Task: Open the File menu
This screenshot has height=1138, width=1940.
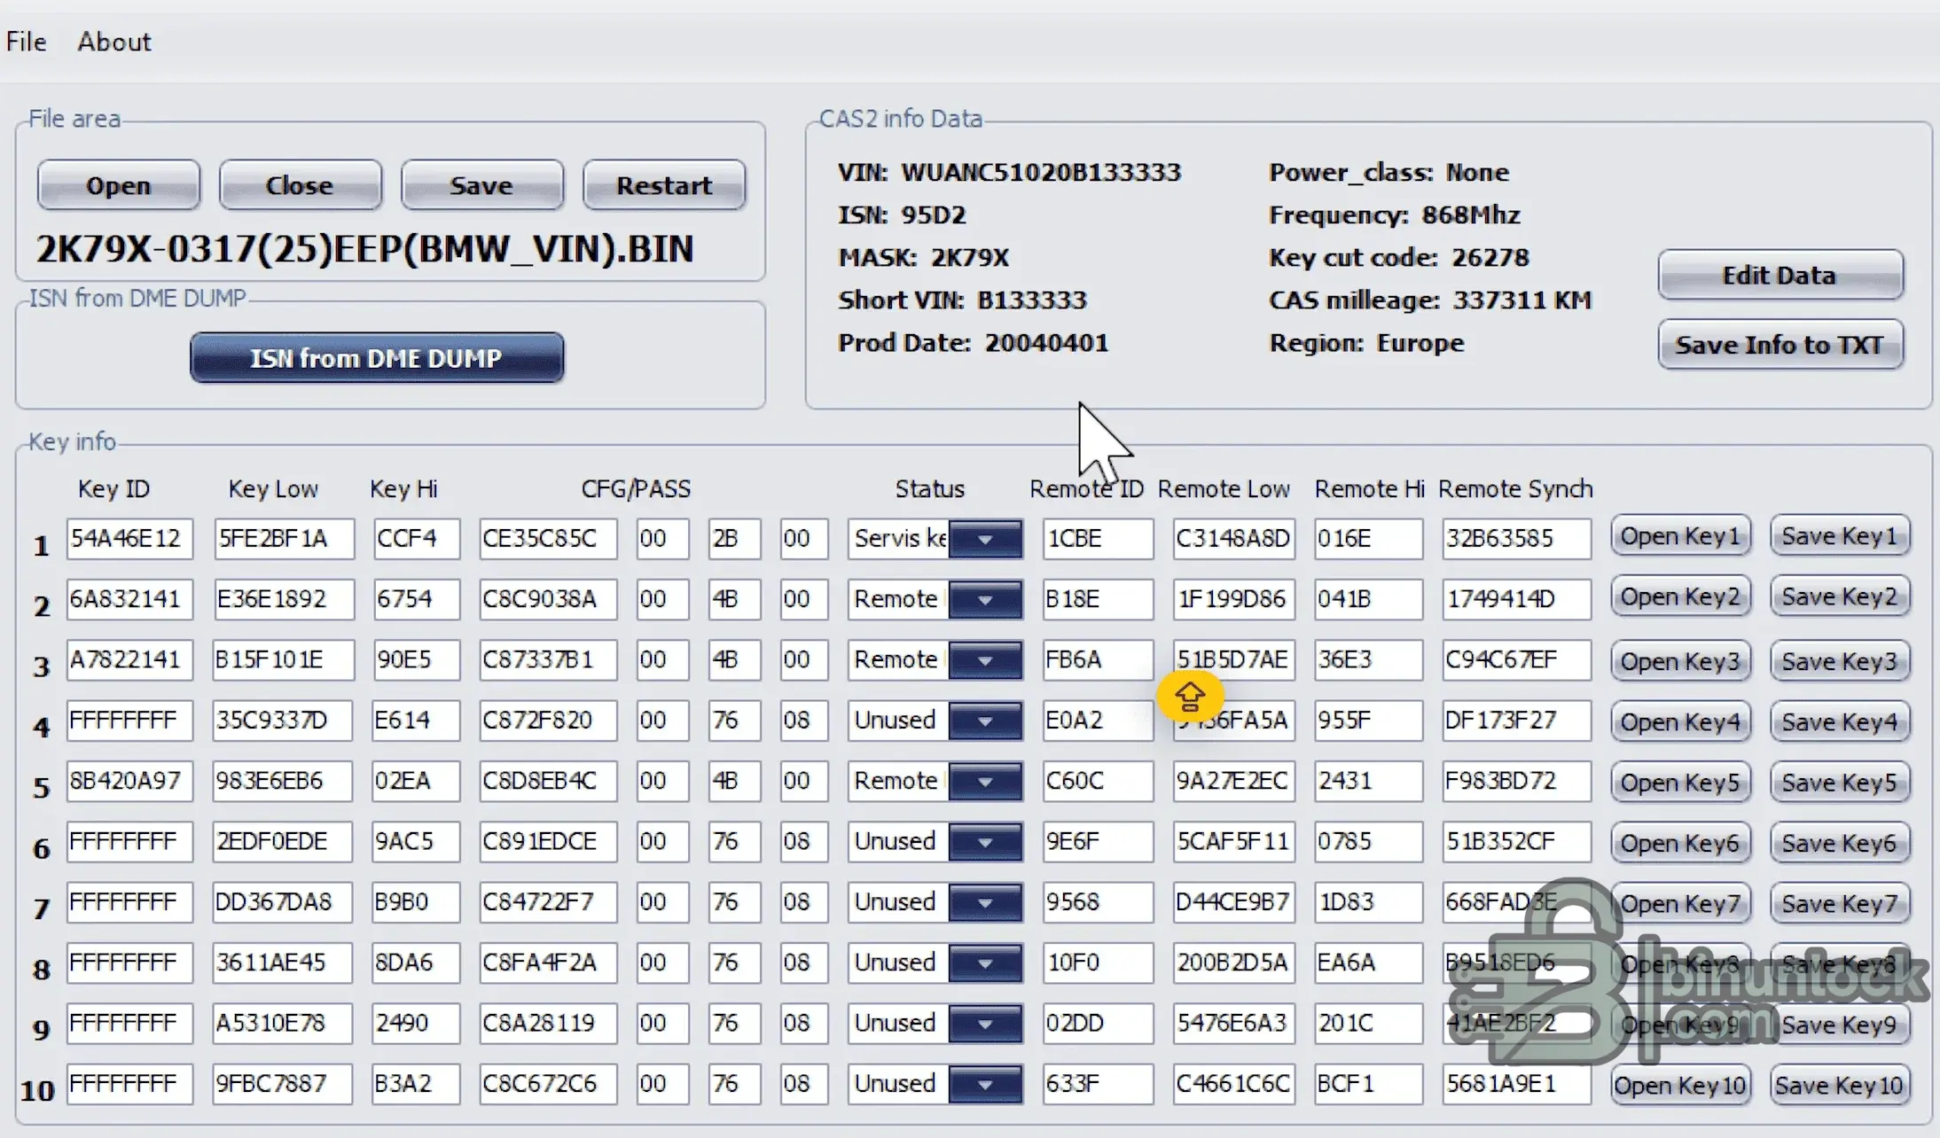Action: click(x=26, y=42)
